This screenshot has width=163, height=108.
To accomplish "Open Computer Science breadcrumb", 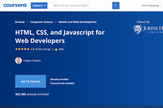I will coord(42,22).
